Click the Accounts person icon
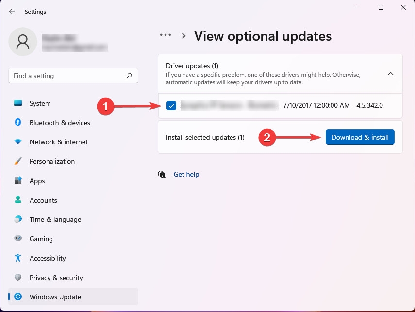The height and width of the screenshot is (312, 415). [18, 200]
